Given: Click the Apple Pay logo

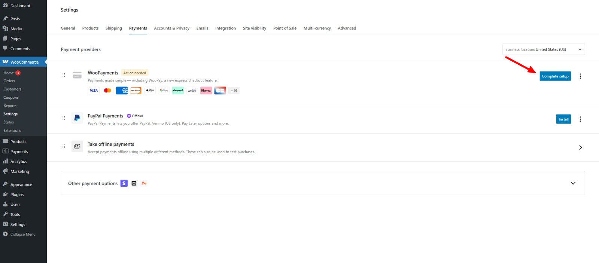Looking at the screenshot, I should click(x=150, y=91).
